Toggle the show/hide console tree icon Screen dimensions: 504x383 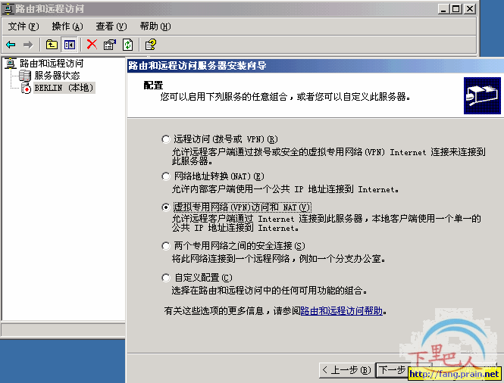[x=70, y=45]
